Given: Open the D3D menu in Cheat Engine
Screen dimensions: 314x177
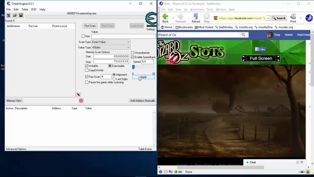Looking at the screenshot, I should click(34, 9).
